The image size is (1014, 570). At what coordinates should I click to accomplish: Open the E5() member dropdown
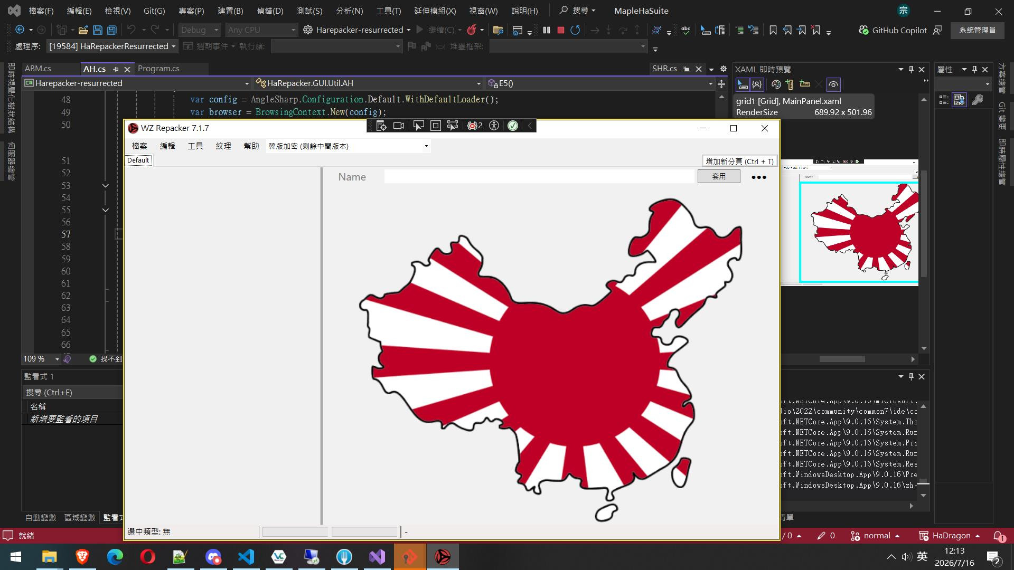tap(600, 83)
